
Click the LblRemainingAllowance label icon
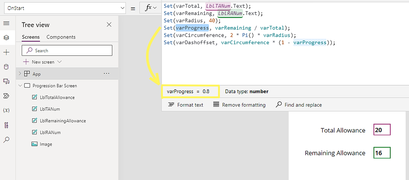[x=34, y=120]
